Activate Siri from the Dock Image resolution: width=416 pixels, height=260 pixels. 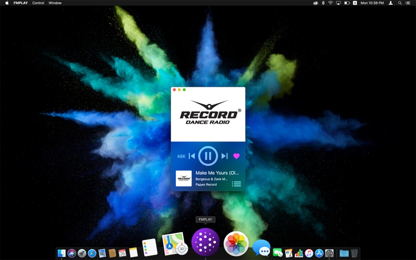click(72, 253)
